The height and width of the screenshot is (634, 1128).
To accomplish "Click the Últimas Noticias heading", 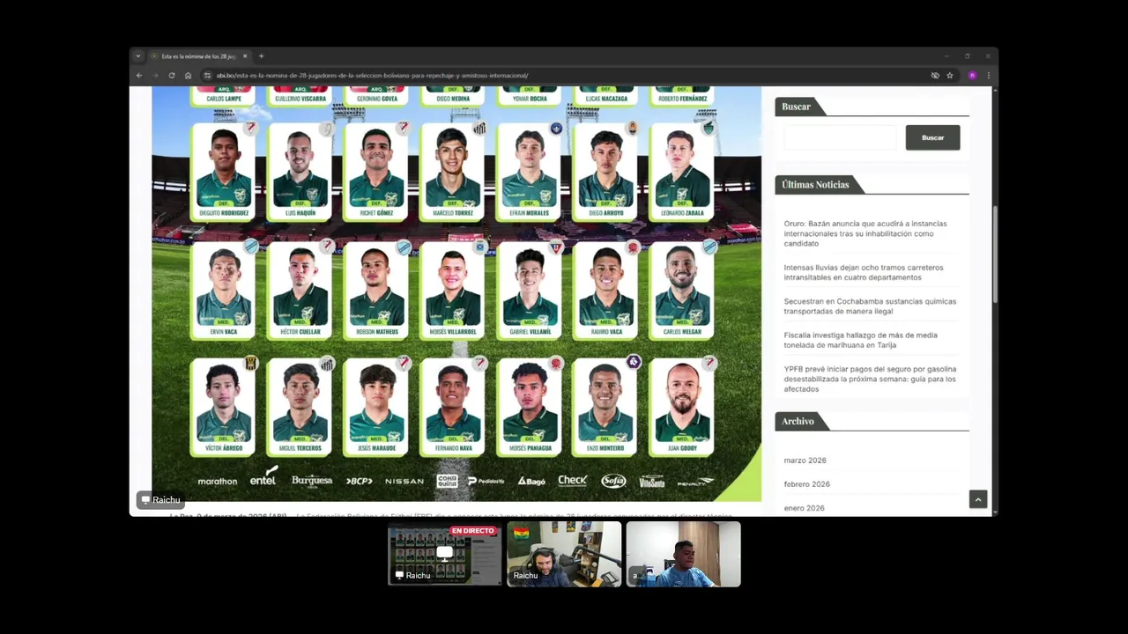I will [x=815, y=185].
